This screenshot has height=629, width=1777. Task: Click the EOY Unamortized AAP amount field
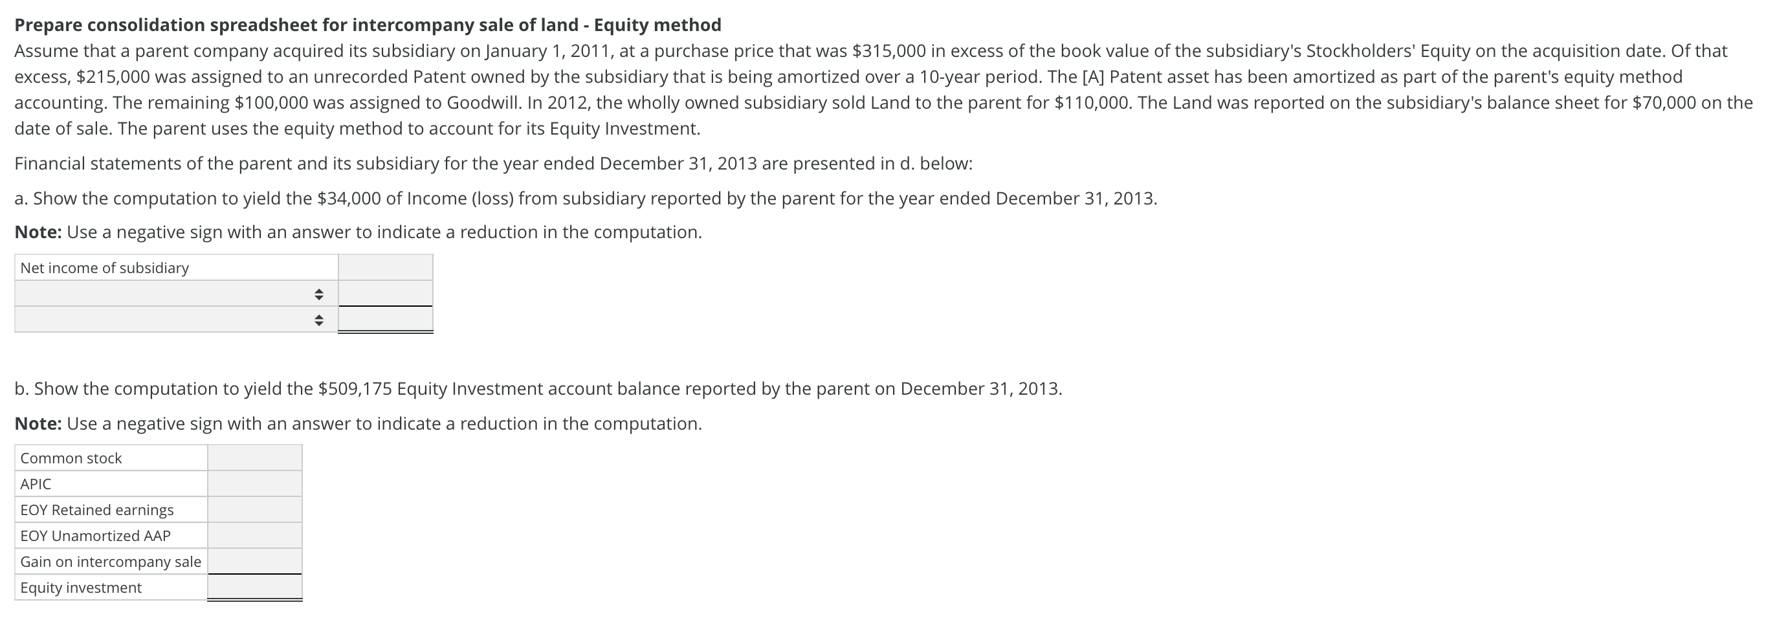pos(254,536)
